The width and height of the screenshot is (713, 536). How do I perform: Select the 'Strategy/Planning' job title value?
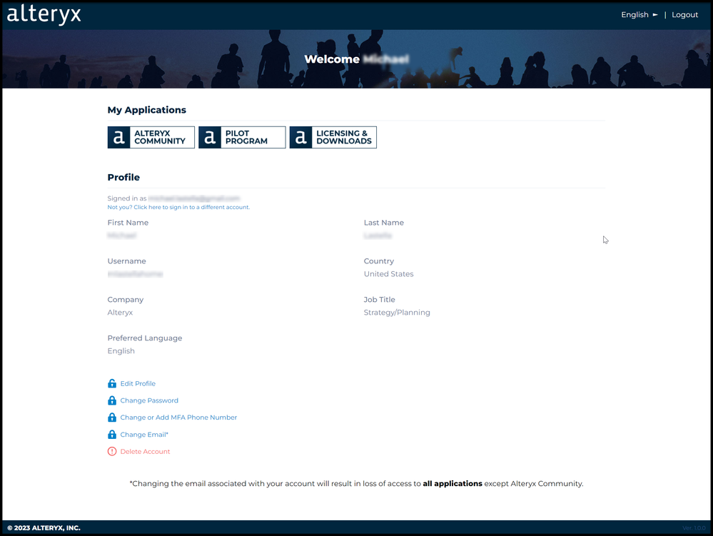397,313
